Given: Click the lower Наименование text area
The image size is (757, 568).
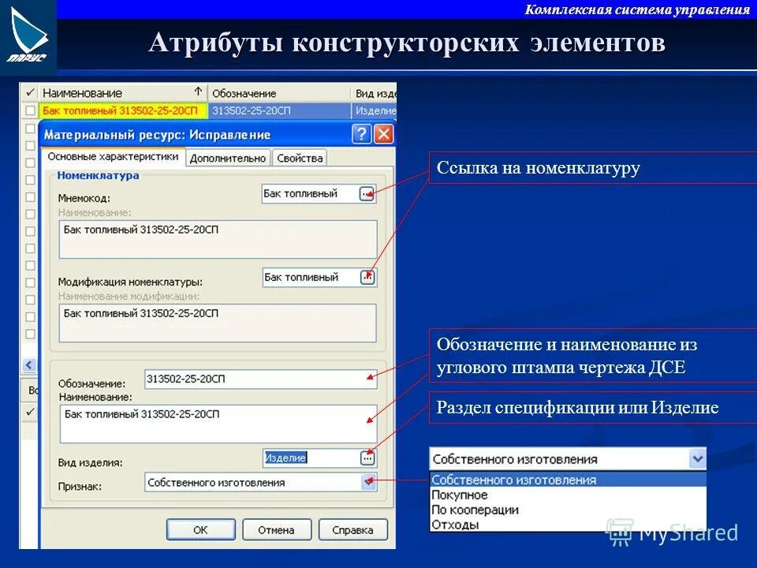Looking at the screenshot, I should [x=218, y=424].
